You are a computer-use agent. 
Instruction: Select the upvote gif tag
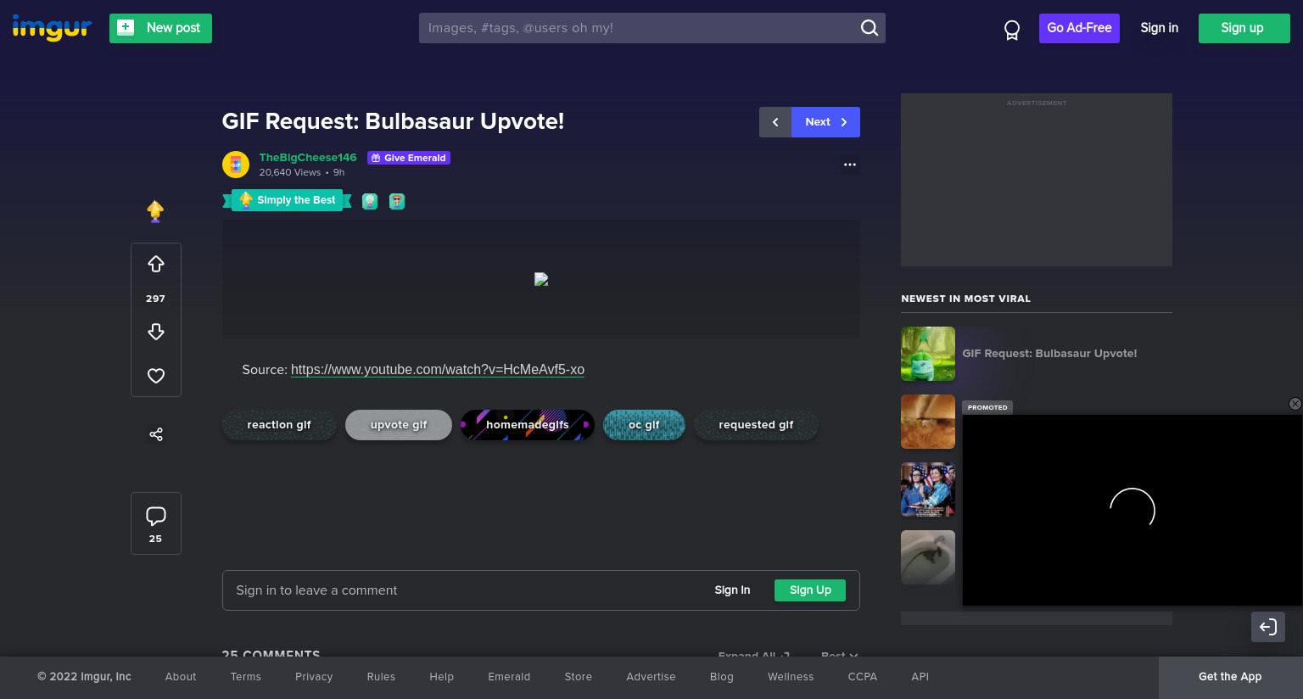(399, 425)
